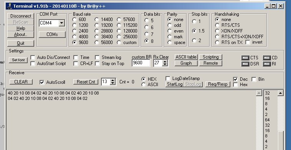Open the Help button
The width and height of the screenshot is (291, 150).
pos(21,28)
